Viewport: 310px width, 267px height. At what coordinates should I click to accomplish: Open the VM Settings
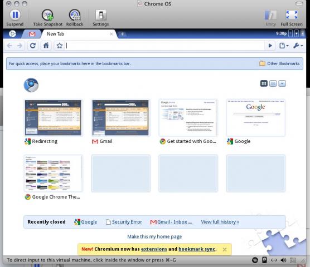pos(101,15)
